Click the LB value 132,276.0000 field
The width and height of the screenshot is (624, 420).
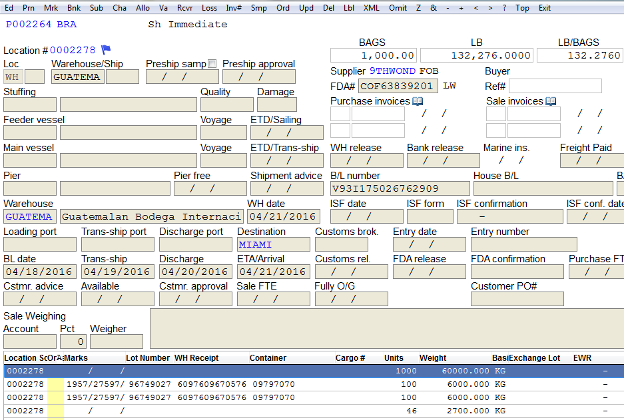tap(477, 55)
